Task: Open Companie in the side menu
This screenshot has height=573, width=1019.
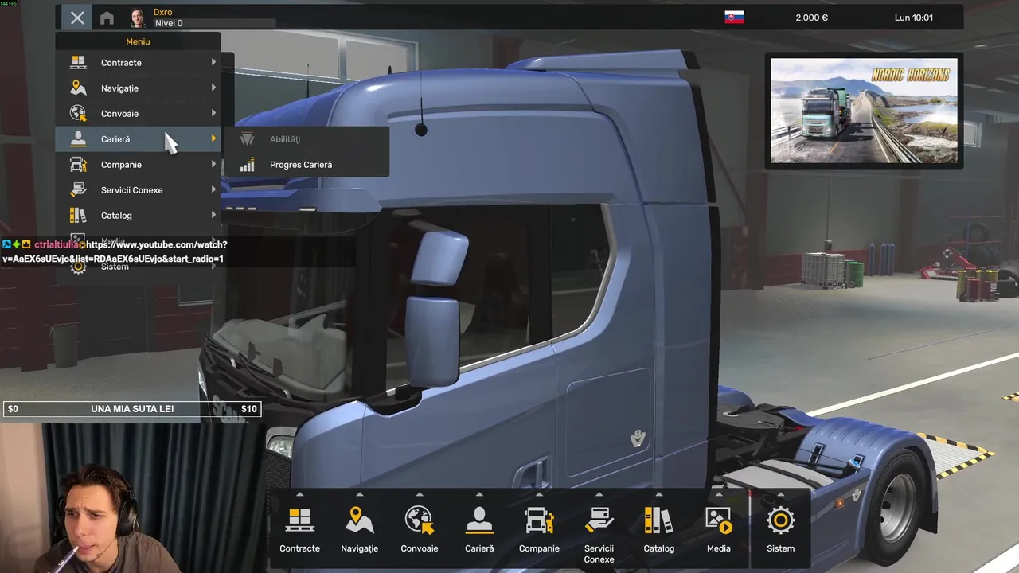Action: 138,165
